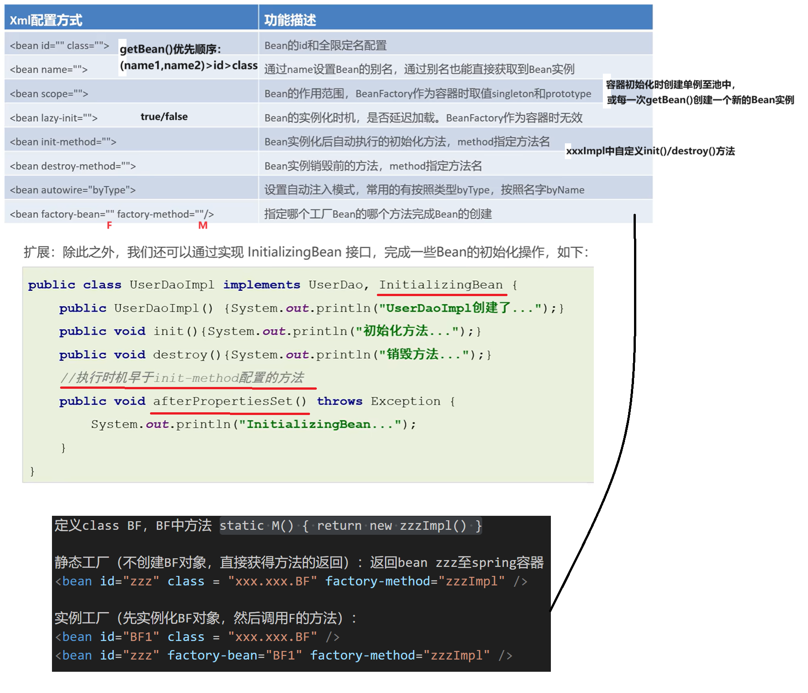
Task: Click the bean autowire byType cell
Action: click(x=131, y=190)
